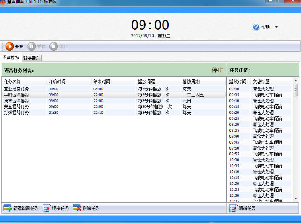Select the 10:15 飞鸽电动车促销 detail row

(260, 178)
